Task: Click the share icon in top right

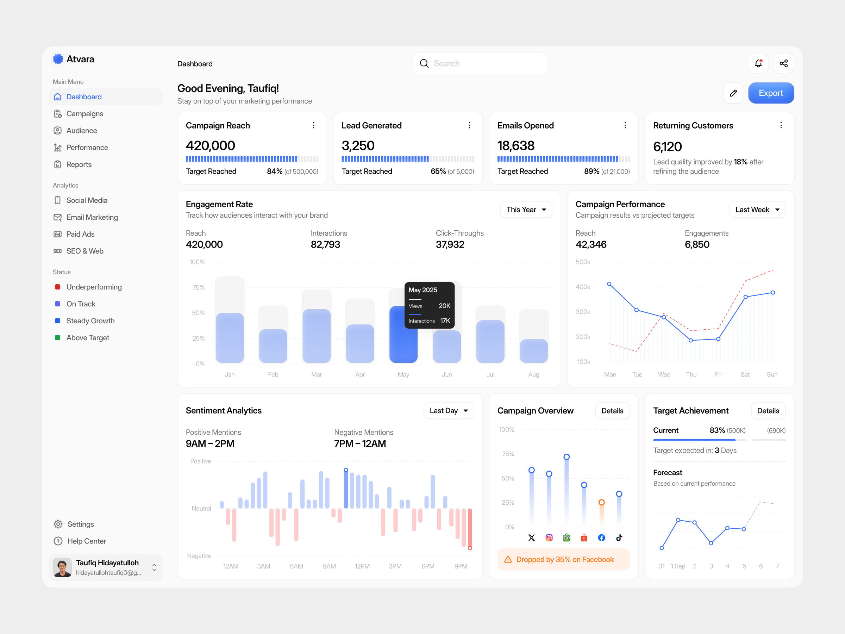Action: pos(784,63)
